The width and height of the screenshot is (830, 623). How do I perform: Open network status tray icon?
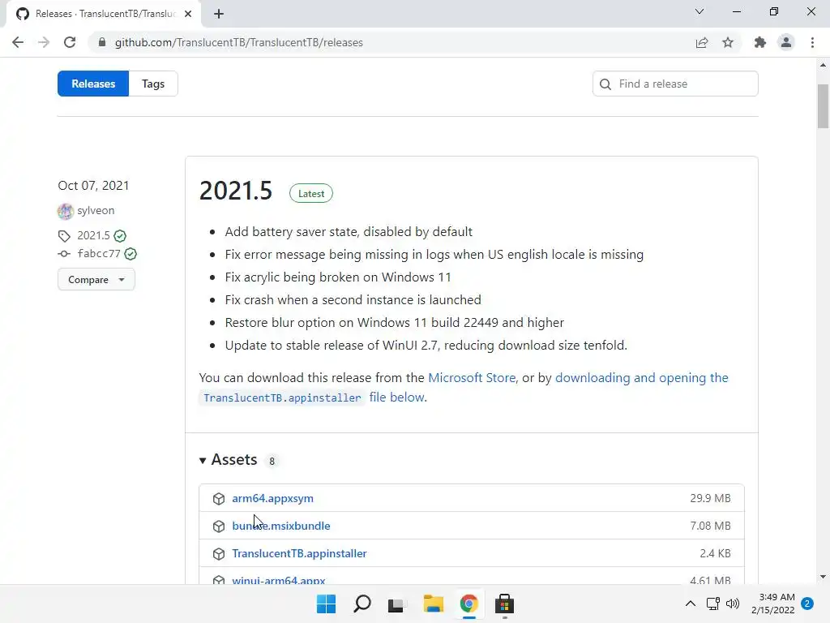pos(713,604)
